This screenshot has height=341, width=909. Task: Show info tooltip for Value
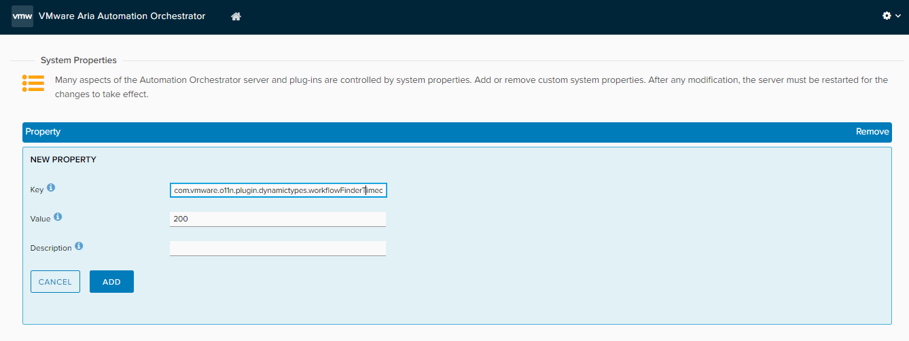coord(58,217)
